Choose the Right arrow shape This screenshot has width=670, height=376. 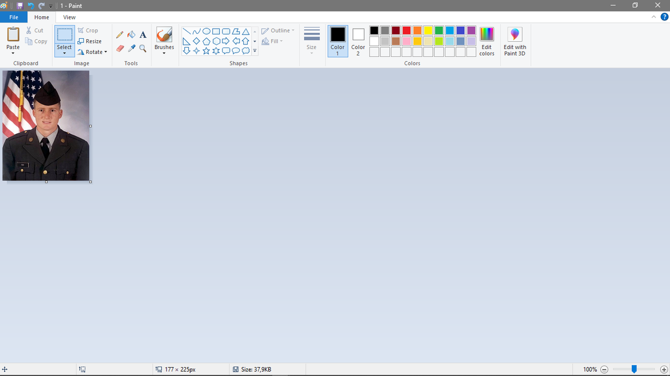[x=226, y=41]
